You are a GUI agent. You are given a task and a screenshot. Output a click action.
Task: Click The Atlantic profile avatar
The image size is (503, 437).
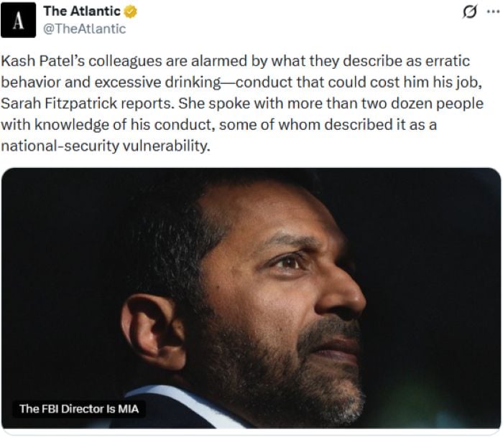18,19
